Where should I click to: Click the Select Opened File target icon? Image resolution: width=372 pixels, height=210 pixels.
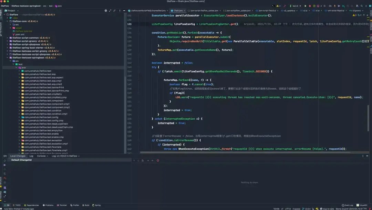point(106,10)
